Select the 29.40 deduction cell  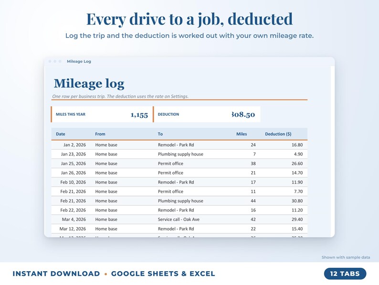coord(297,219)
